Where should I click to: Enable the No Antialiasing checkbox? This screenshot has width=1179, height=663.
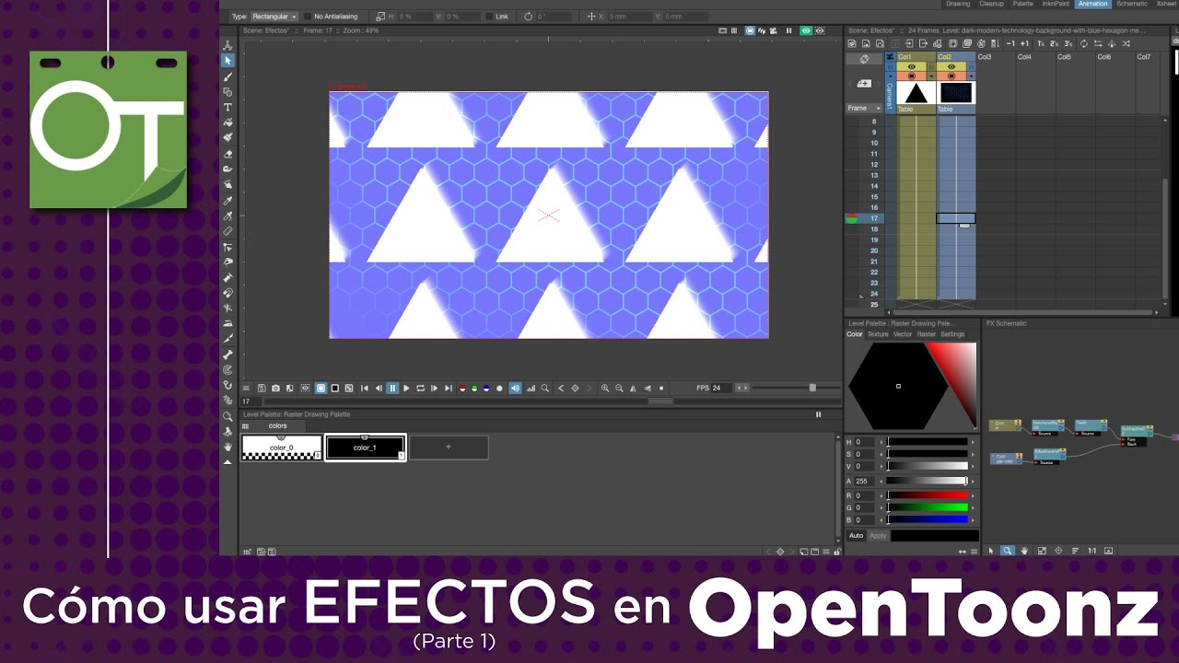308,17
